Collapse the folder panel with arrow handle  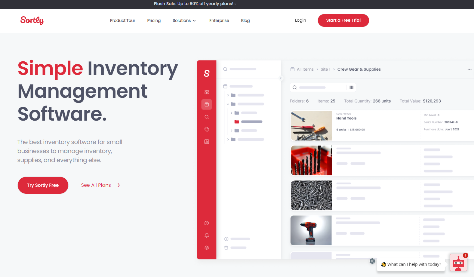[x=281, y=78]
